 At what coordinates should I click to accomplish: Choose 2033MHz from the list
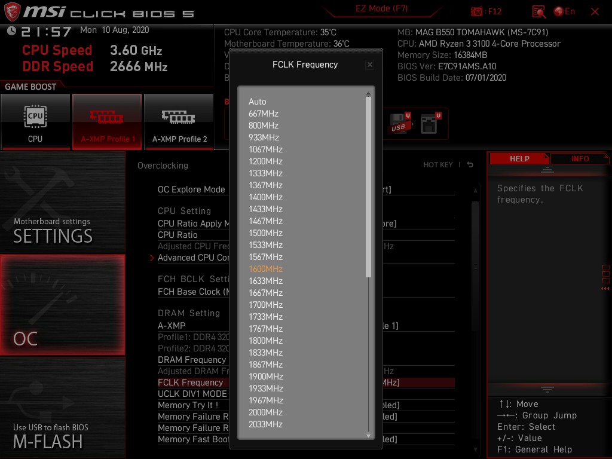click(265, 425)
